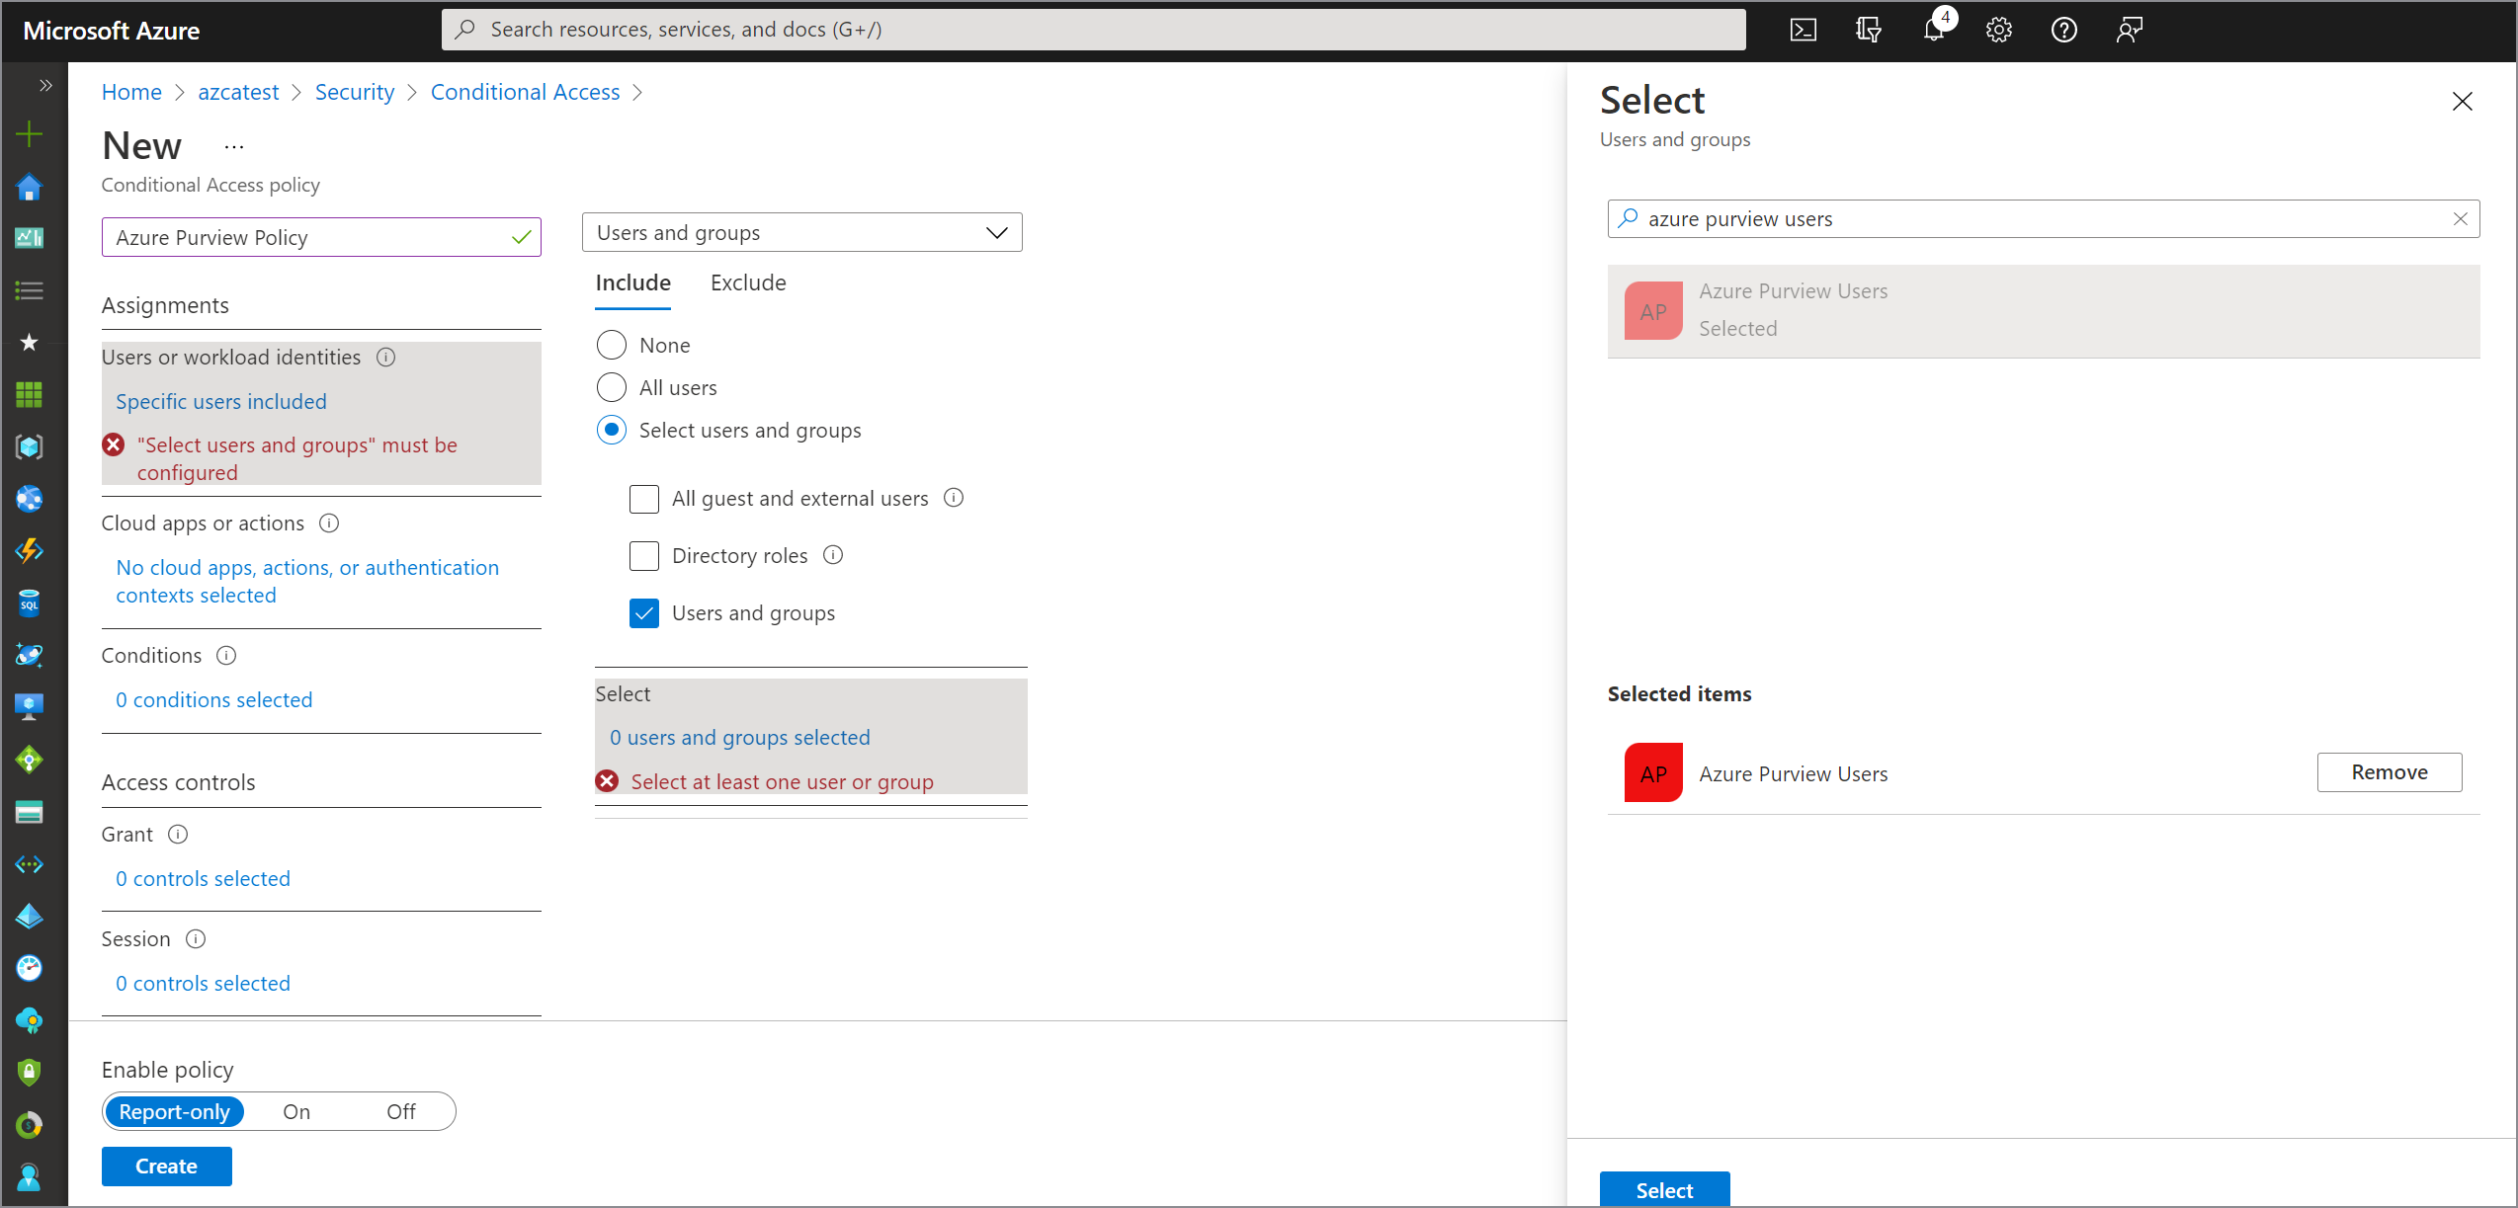Switch to the Exclude tab
Viewport: 2518px width, 1208px height.
click(x=748, y=282)
